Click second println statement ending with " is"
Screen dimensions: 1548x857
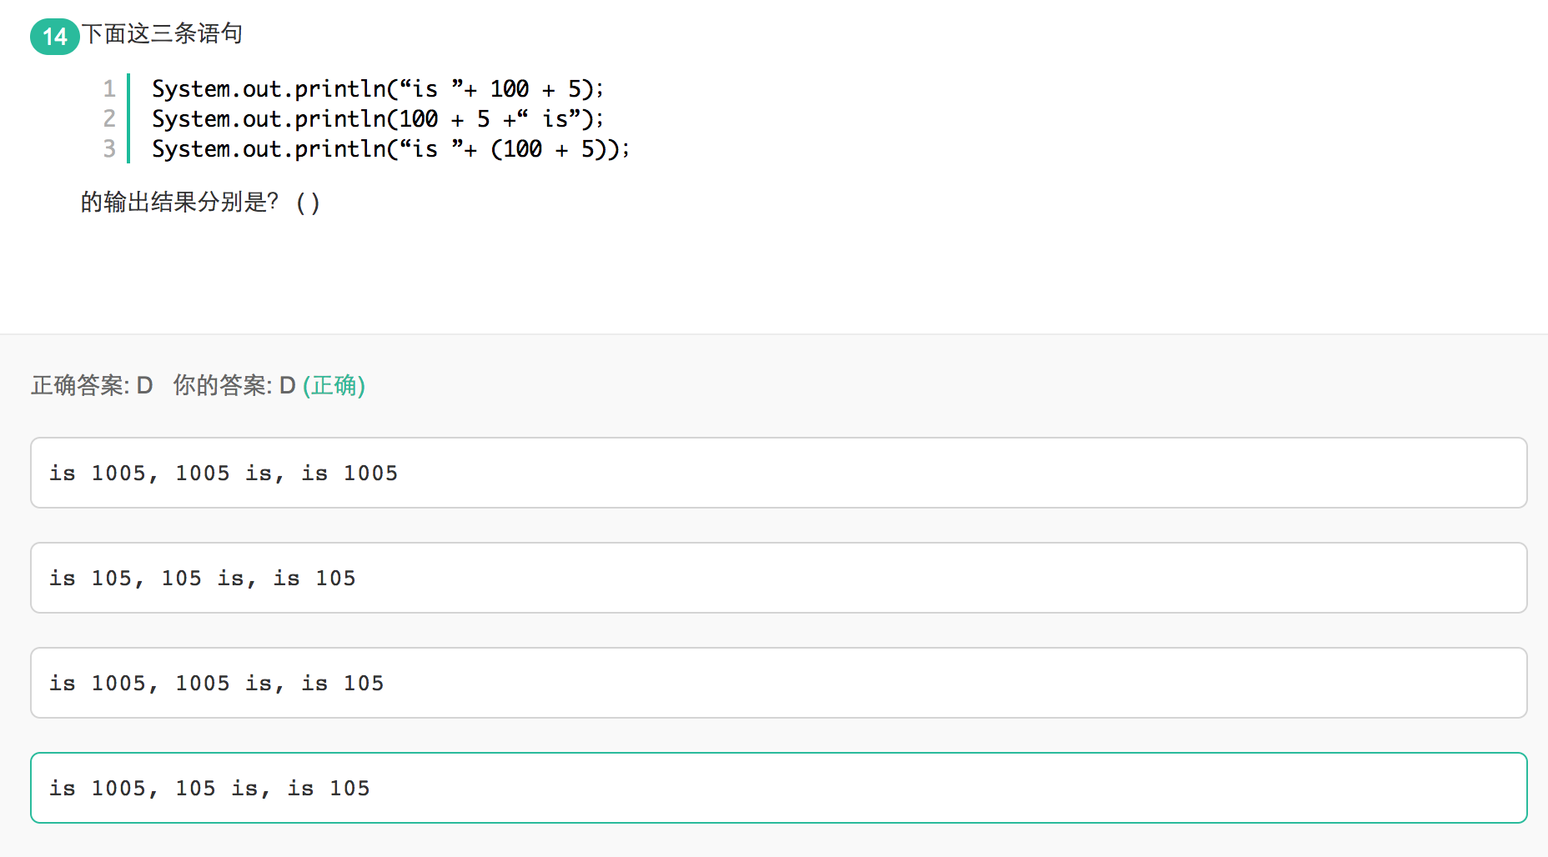377,118
